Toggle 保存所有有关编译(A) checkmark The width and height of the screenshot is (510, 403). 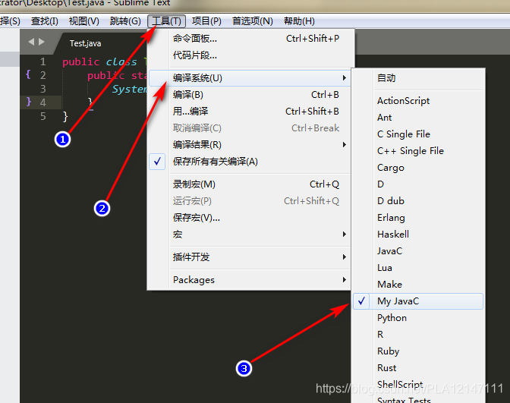click(250, 162)
